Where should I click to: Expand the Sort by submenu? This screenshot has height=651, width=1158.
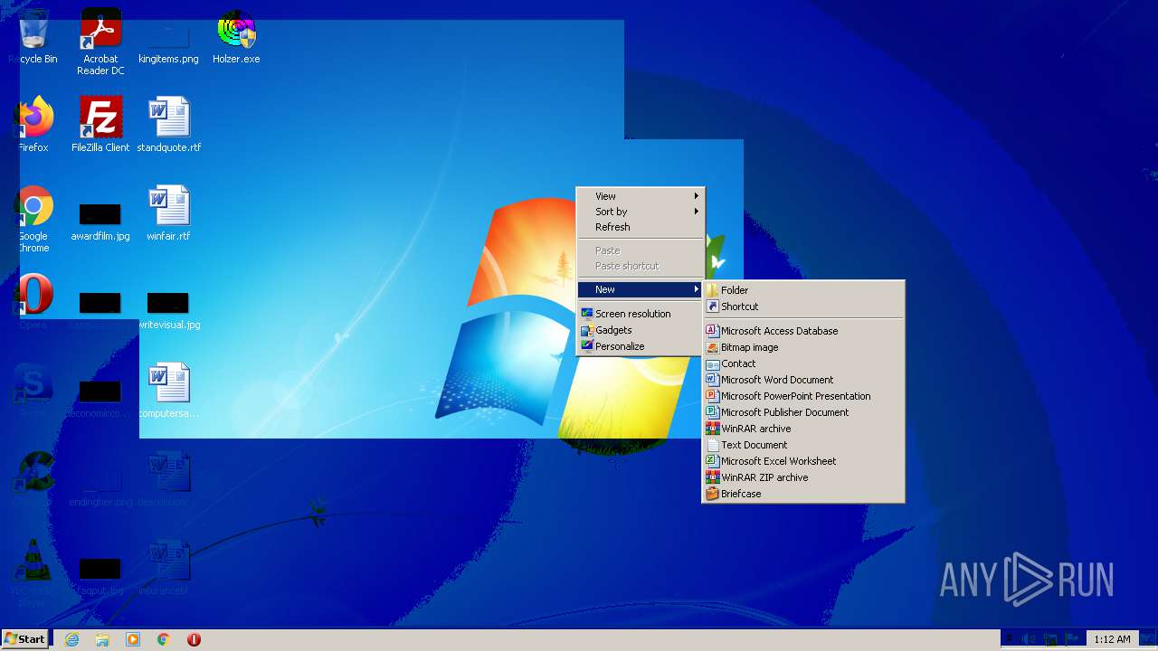click(641, 212)
